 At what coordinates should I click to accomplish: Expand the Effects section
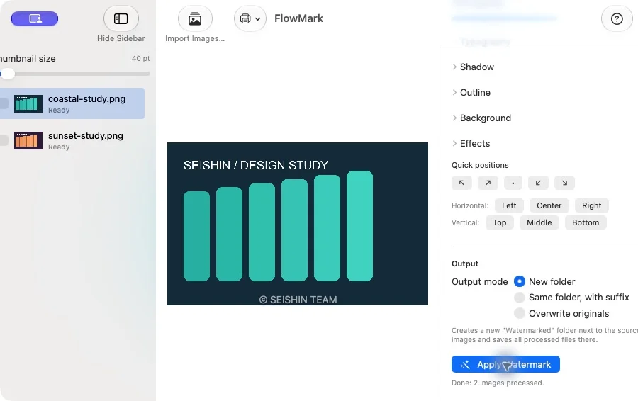[471, 144]
